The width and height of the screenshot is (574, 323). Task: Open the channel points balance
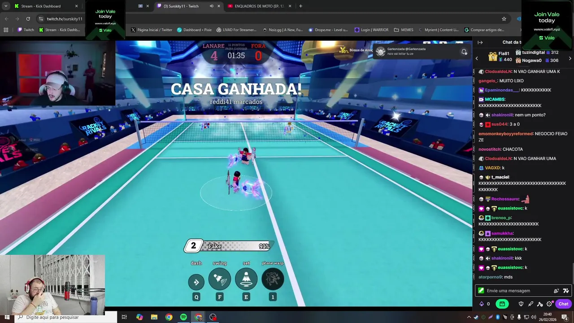click(485, 304)
